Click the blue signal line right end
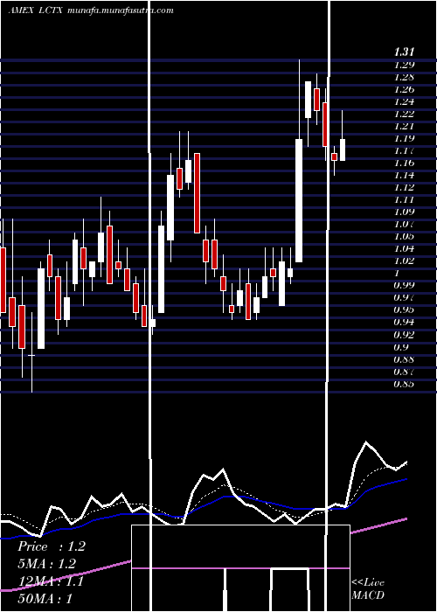Viewport: 437px width, 612px height. click(406, 479)
